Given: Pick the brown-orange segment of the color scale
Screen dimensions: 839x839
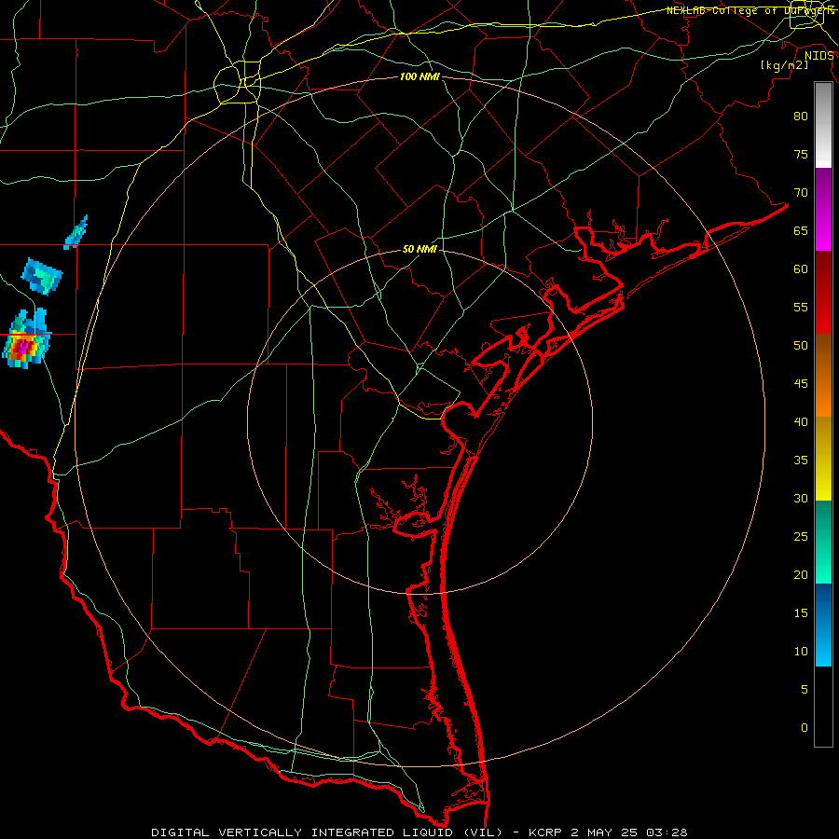Looking at the screenshot, I should 823,376.
